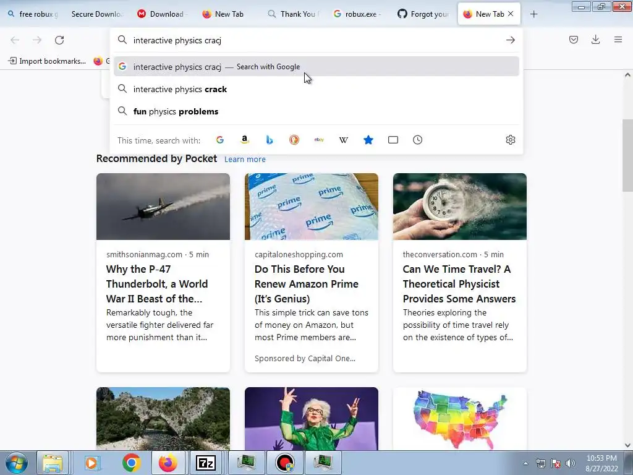Viewport: 633px width, 475px height.
Task: Switch to the Download tab with red M icon
Action: pos(162,14)
